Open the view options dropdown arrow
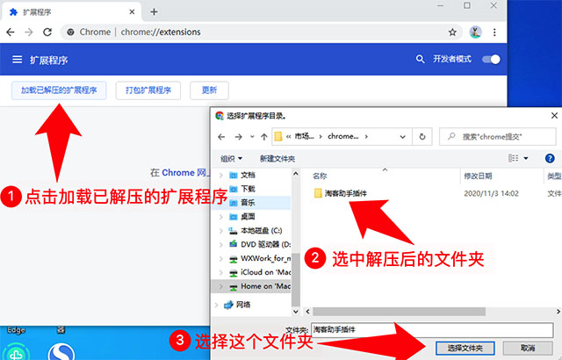Viewport: 562px width, 360px height. (x=526, y=158)
